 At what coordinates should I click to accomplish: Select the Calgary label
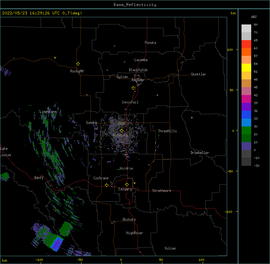click(125, 189)
